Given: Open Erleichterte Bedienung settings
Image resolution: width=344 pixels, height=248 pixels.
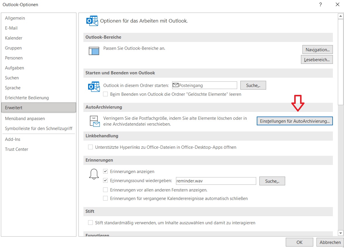Looking at the screenshot, I should click(39, 98).
